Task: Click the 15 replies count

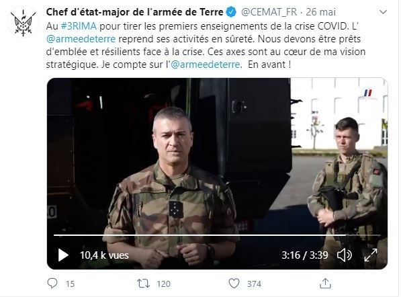Action: [70, 284]
